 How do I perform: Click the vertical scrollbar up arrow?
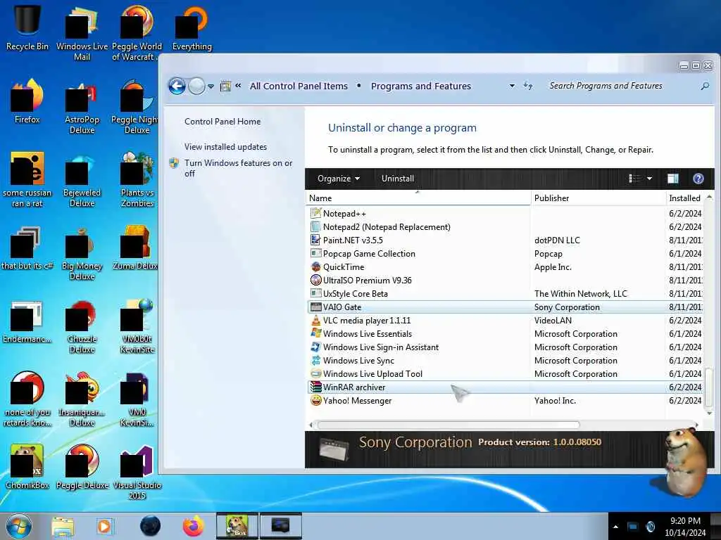click(x=709, y=198)
